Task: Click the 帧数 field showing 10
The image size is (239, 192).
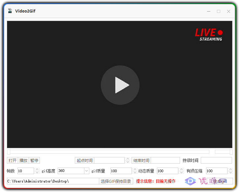Action: (x=26, y=171)
